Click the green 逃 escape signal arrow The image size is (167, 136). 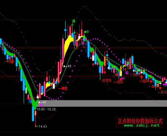click(x=74, y=21)
